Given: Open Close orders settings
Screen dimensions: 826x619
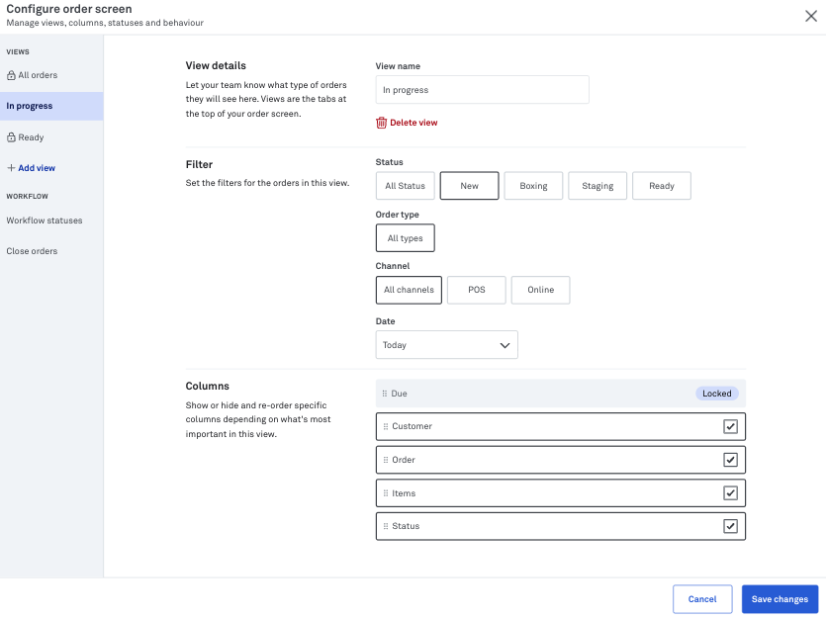Looking at the screenshot, I should coord(32,251).
